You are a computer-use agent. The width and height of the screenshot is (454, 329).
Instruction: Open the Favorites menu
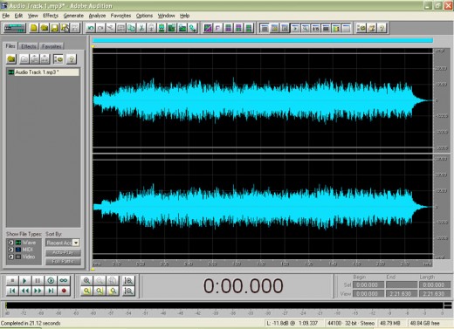(120, 16)
